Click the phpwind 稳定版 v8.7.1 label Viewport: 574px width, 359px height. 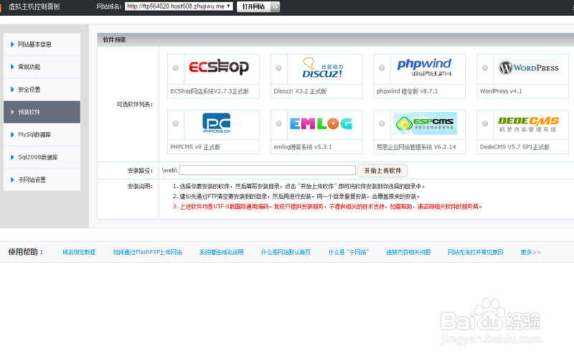(407, 91)
